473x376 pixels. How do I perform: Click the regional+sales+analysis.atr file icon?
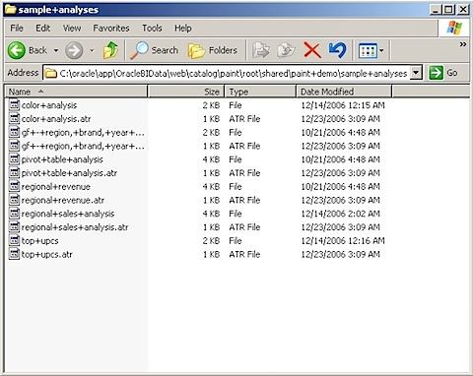coord(14,226)
